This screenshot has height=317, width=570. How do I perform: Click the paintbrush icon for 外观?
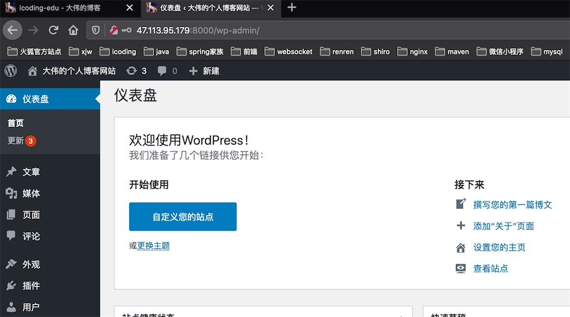(11, 264)
